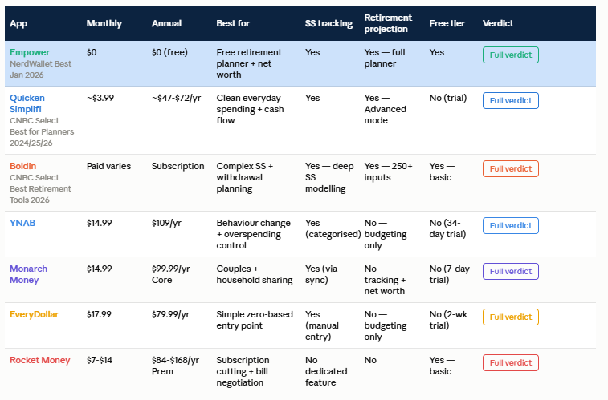Select 'Simple zero-based entry point' cell
608x400 pixels.
click(255, 320)
